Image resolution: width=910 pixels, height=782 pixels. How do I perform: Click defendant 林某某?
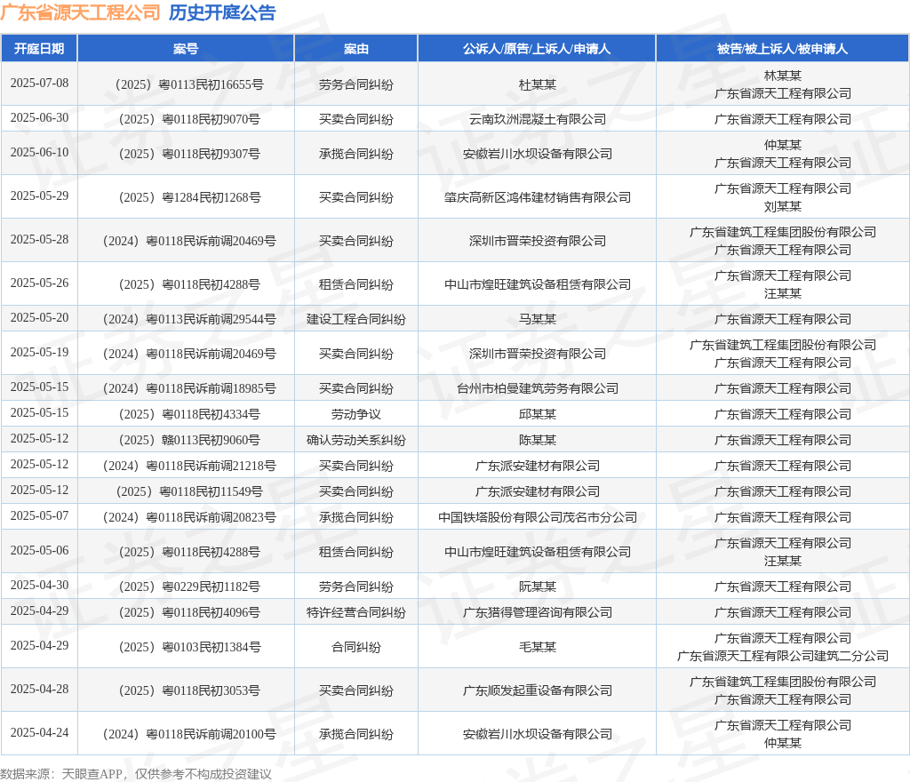[783, 76]
